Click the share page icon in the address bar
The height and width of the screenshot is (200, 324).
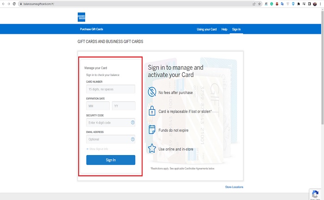254,4
